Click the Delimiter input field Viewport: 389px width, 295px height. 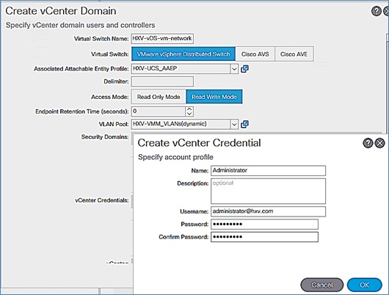(x=162, y=81)
